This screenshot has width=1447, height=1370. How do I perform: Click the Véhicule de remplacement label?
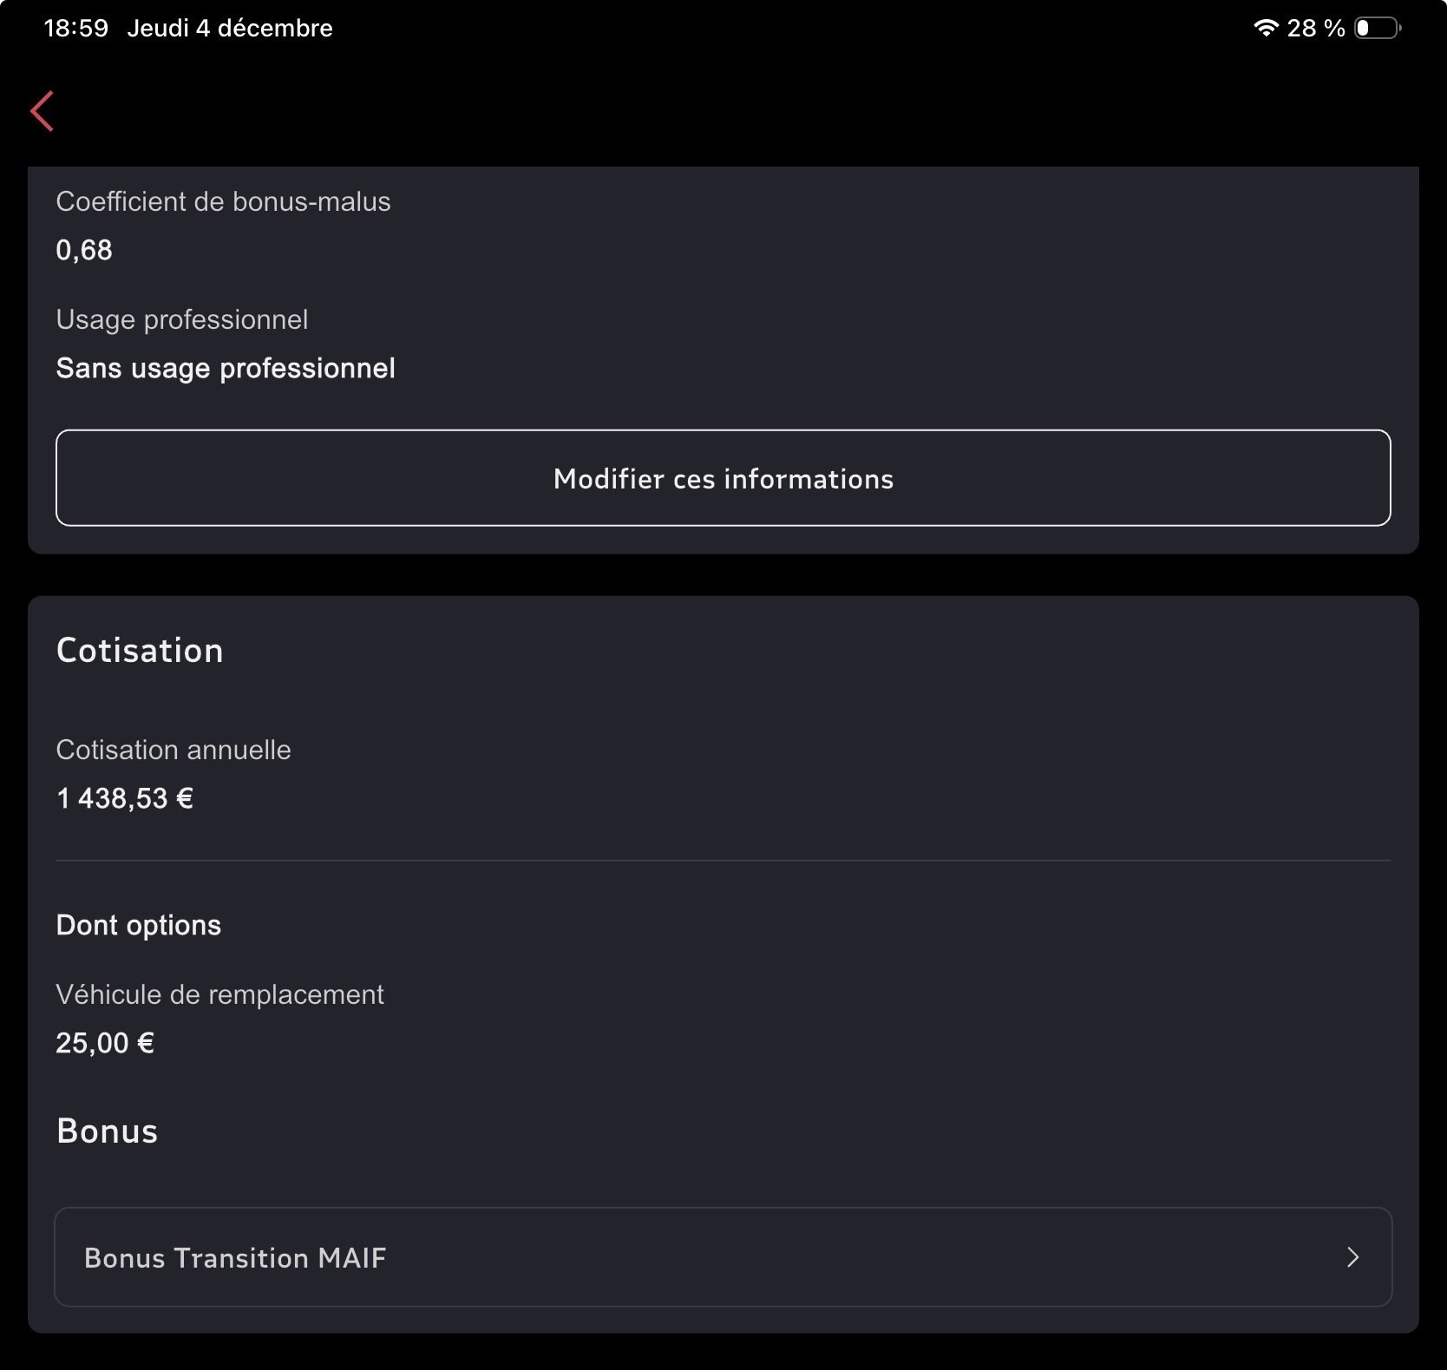(x=219, y=994)
